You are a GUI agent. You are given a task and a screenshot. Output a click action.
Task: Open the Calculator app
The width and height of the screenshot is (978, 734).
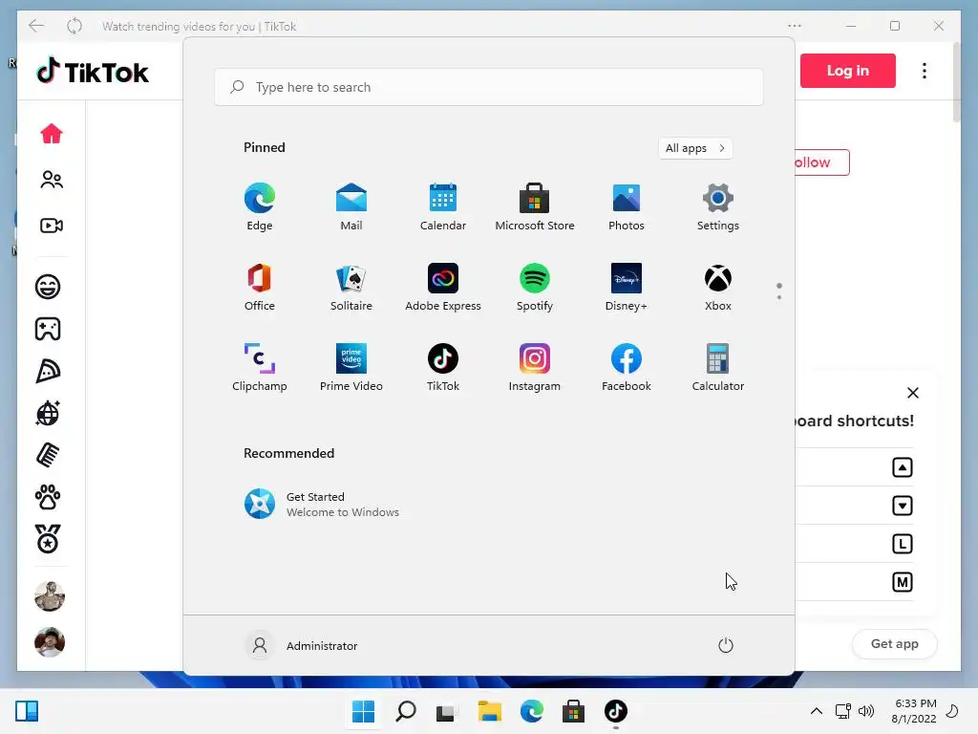click(718, 368)
